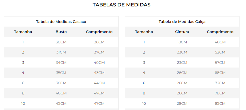This screenshot has width=246, height=110.
Task: Select the Tabela de Medidas Casaco title
Action: 61,22
